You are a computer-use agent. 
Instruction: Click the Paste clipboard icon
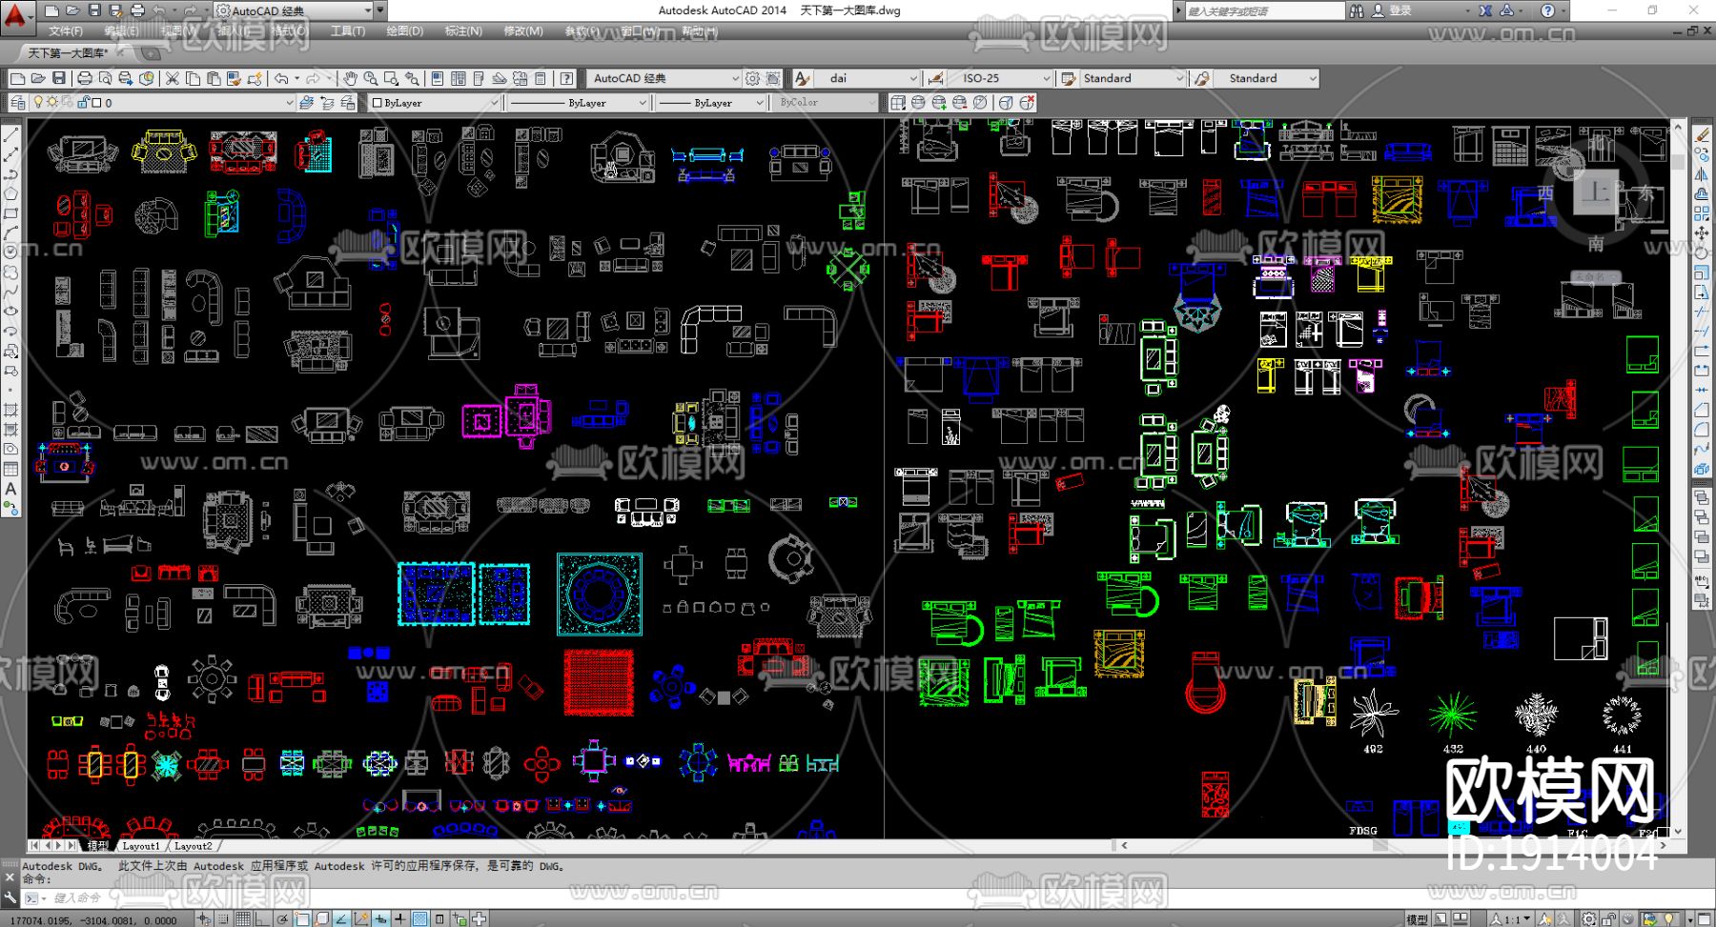(x=214, y=78)
